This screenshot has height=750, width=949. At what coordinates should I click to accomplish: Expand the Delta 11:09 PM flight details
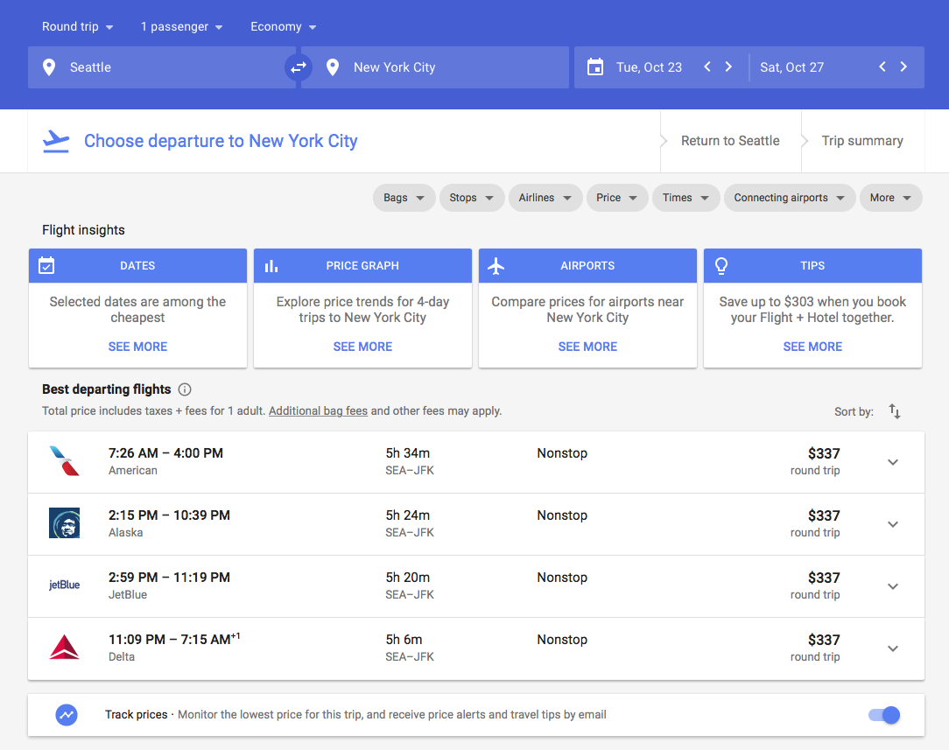(893, 648)
